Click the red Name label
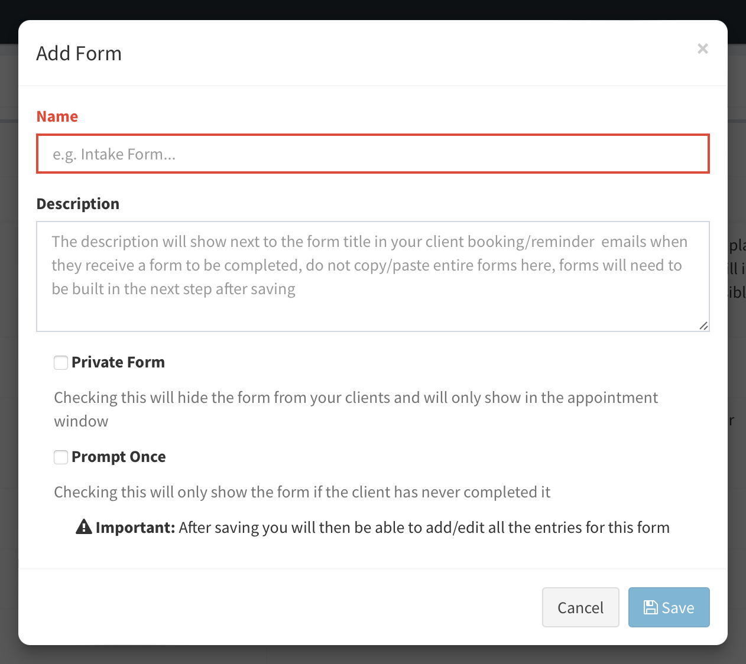 [57, 116]
